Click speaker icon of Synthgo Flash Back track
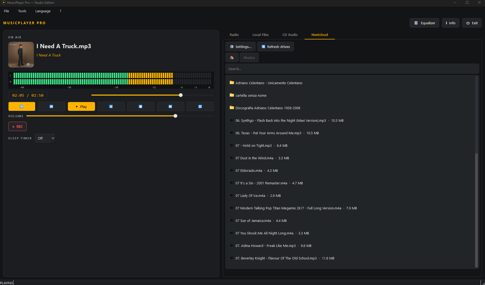The height and width of the screenshot is (285, 485). tap(232, 120)
